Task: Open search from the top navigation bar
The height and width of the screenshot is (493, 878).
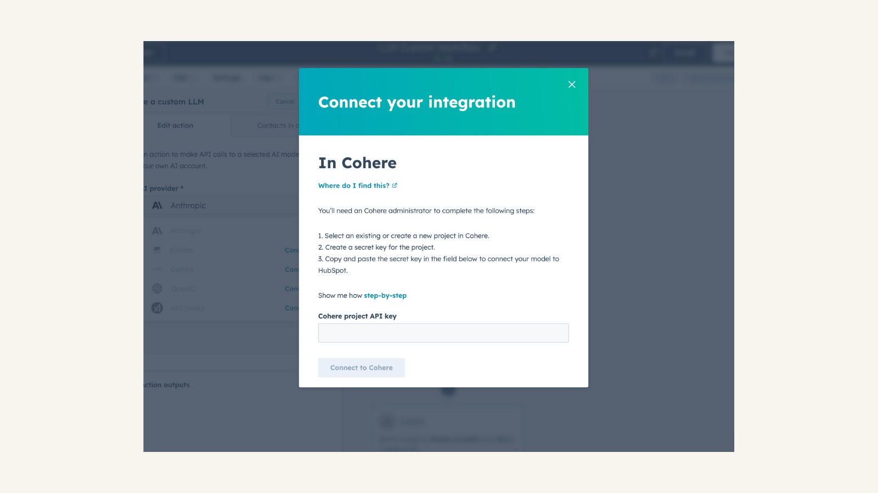Action: click(x=652, y=53)
